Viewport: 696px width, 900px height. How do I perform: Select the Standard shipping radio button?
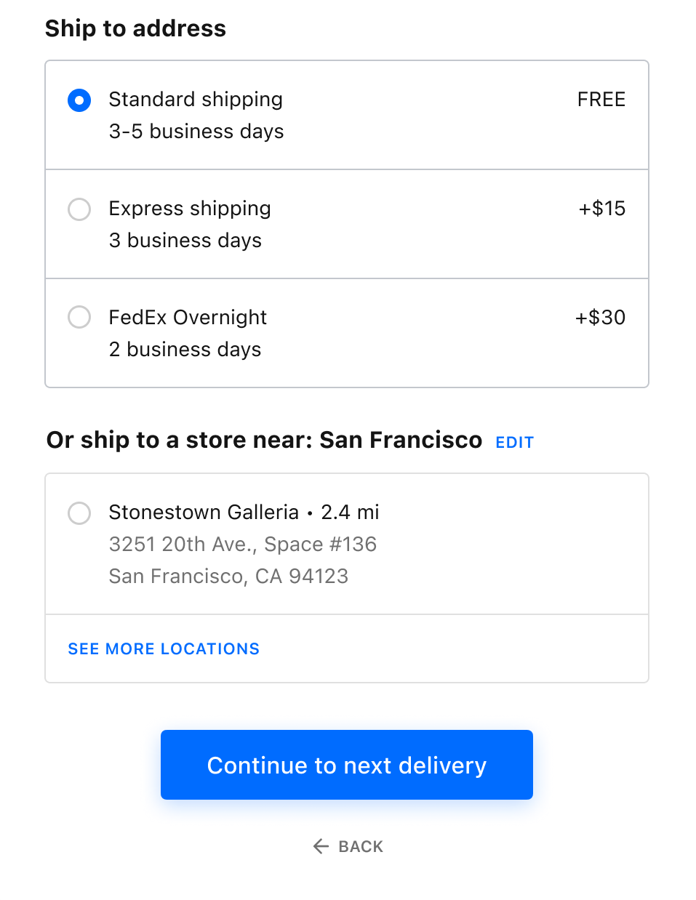coord(79,100)
